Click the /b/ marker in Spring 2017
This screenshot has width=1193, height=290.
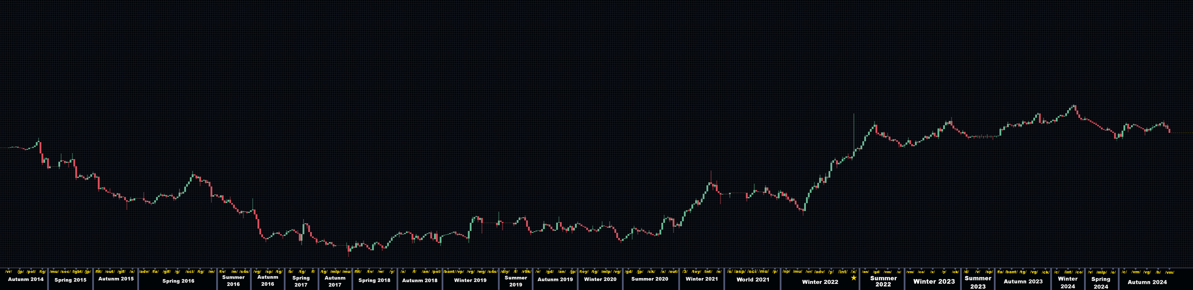point(291,272)
